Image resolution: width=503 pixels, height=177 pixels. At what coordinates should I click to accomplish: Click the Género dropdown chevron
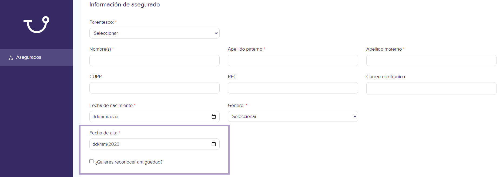355,117
